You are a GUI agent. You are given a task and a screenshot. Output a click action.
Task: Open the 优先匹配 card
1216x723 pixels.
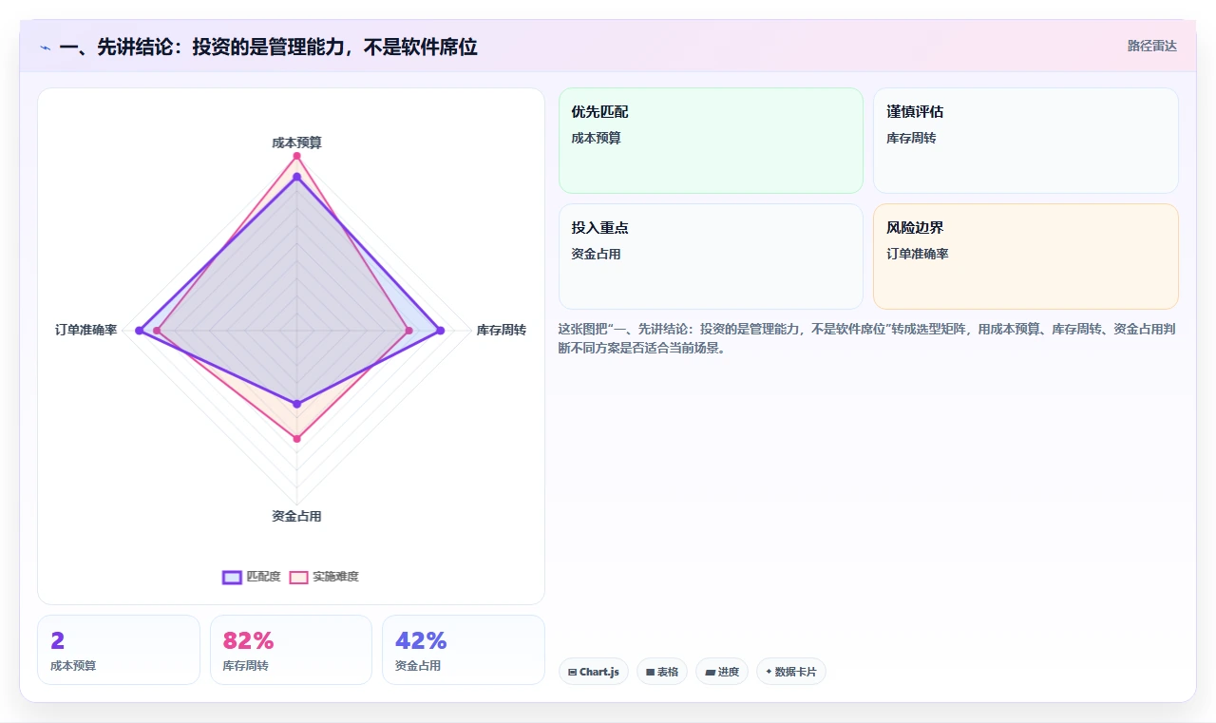click(x=711, y=141)
